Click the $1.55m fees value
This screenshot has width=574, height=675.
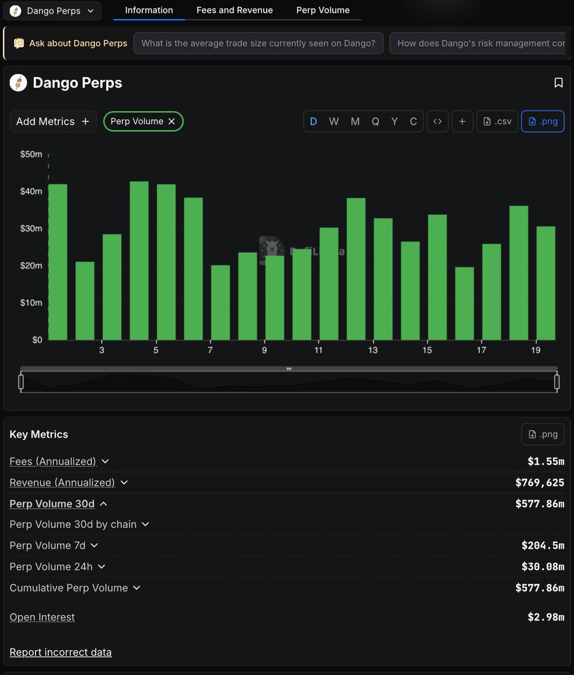pos(546,461)
